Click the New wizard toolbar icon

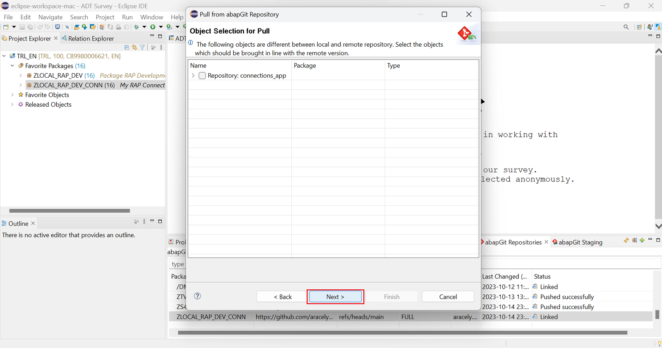click(6, 27)
